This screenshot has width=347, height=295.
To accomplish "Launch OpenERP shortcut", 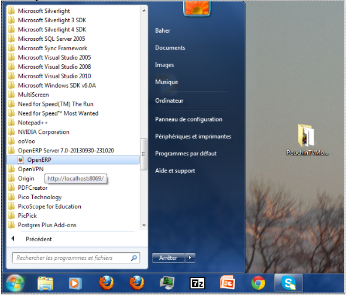I will click(73, 159).
